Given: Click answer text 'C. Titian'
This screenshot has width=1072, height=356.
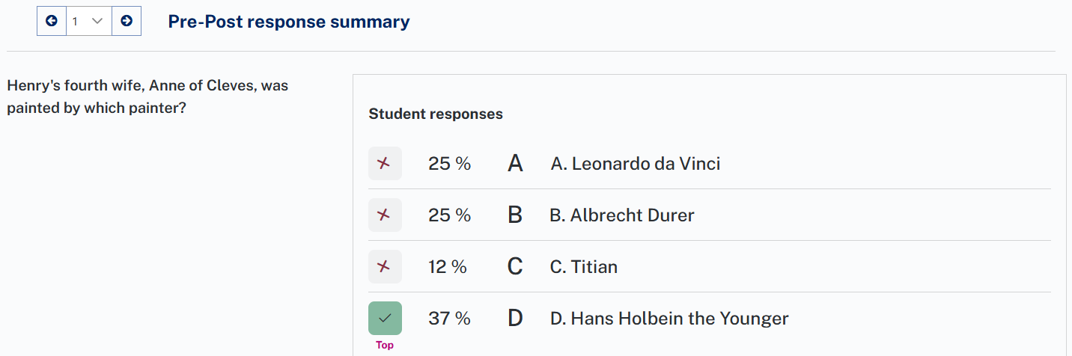Looking at the screenshot, I should [583, 267].
